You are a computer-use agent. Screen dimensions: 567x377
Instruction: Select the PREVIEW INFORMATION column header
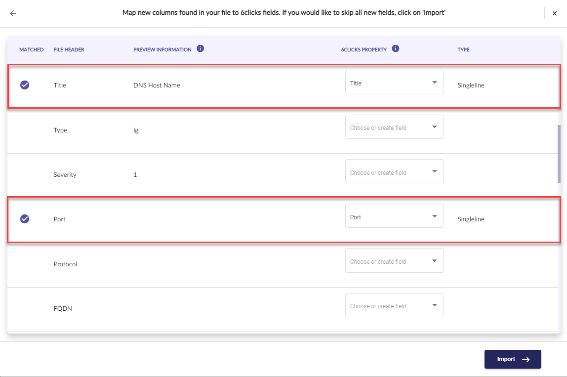click(x=162, y=49)
